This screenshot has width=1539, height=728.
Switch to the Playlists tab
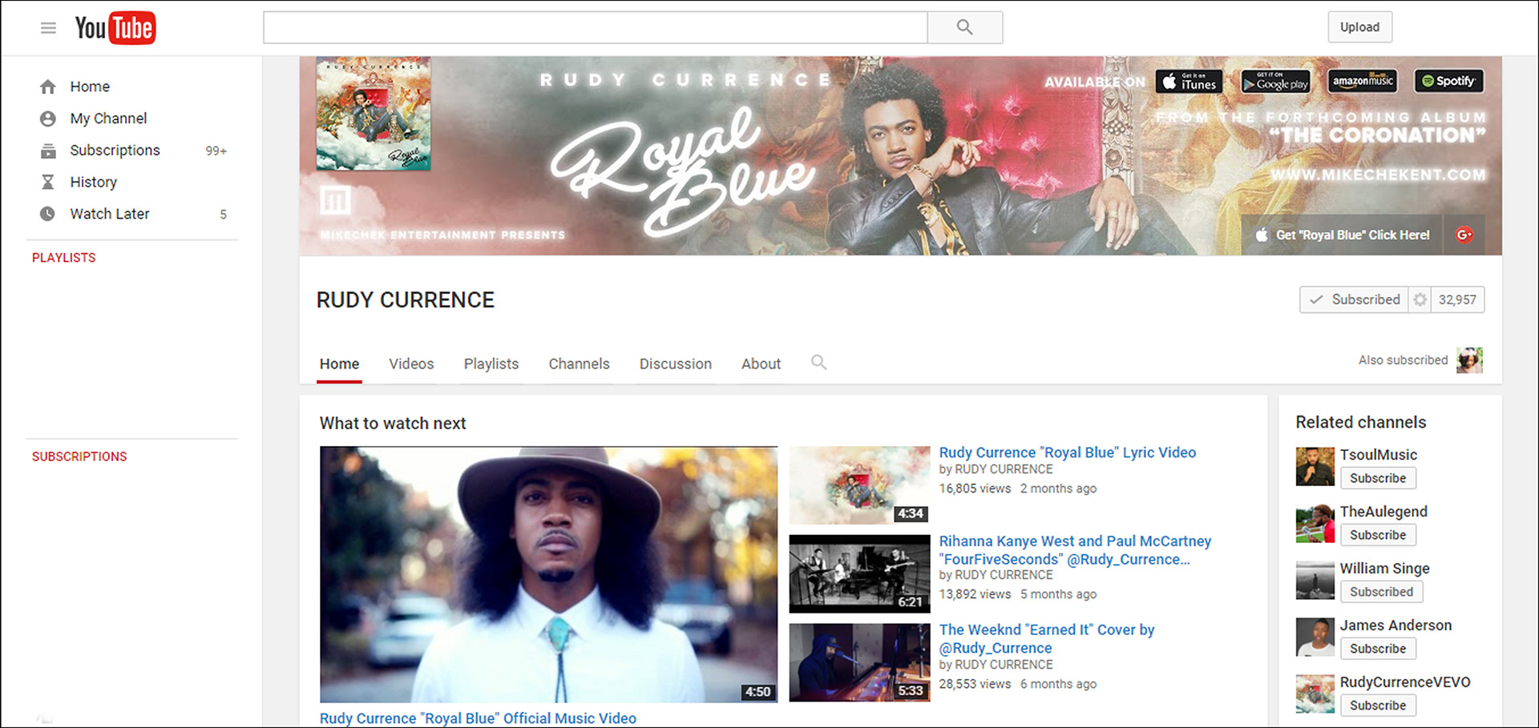pyautogui.click(x=491, y=364)
